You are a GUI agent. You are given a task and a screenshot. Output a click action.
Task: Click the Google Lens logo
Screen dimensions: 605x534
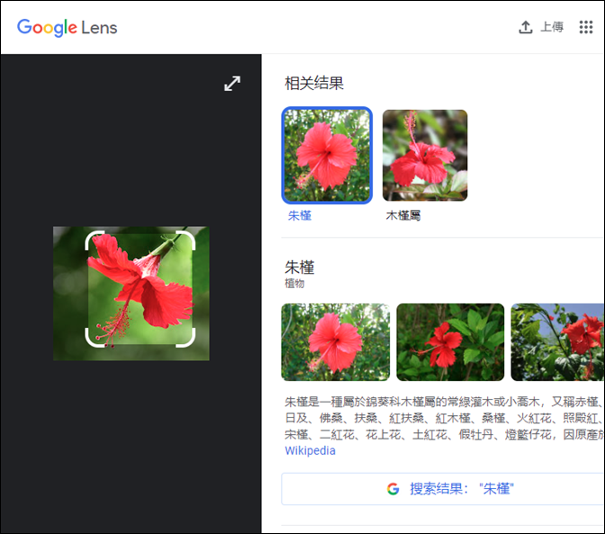[x=68, y=27]
